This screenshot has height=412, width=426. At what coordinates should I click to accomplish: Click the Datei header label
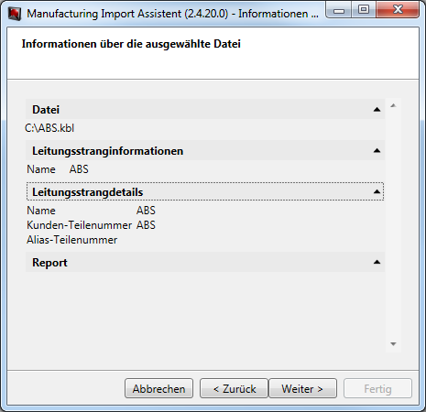(46, 110)
